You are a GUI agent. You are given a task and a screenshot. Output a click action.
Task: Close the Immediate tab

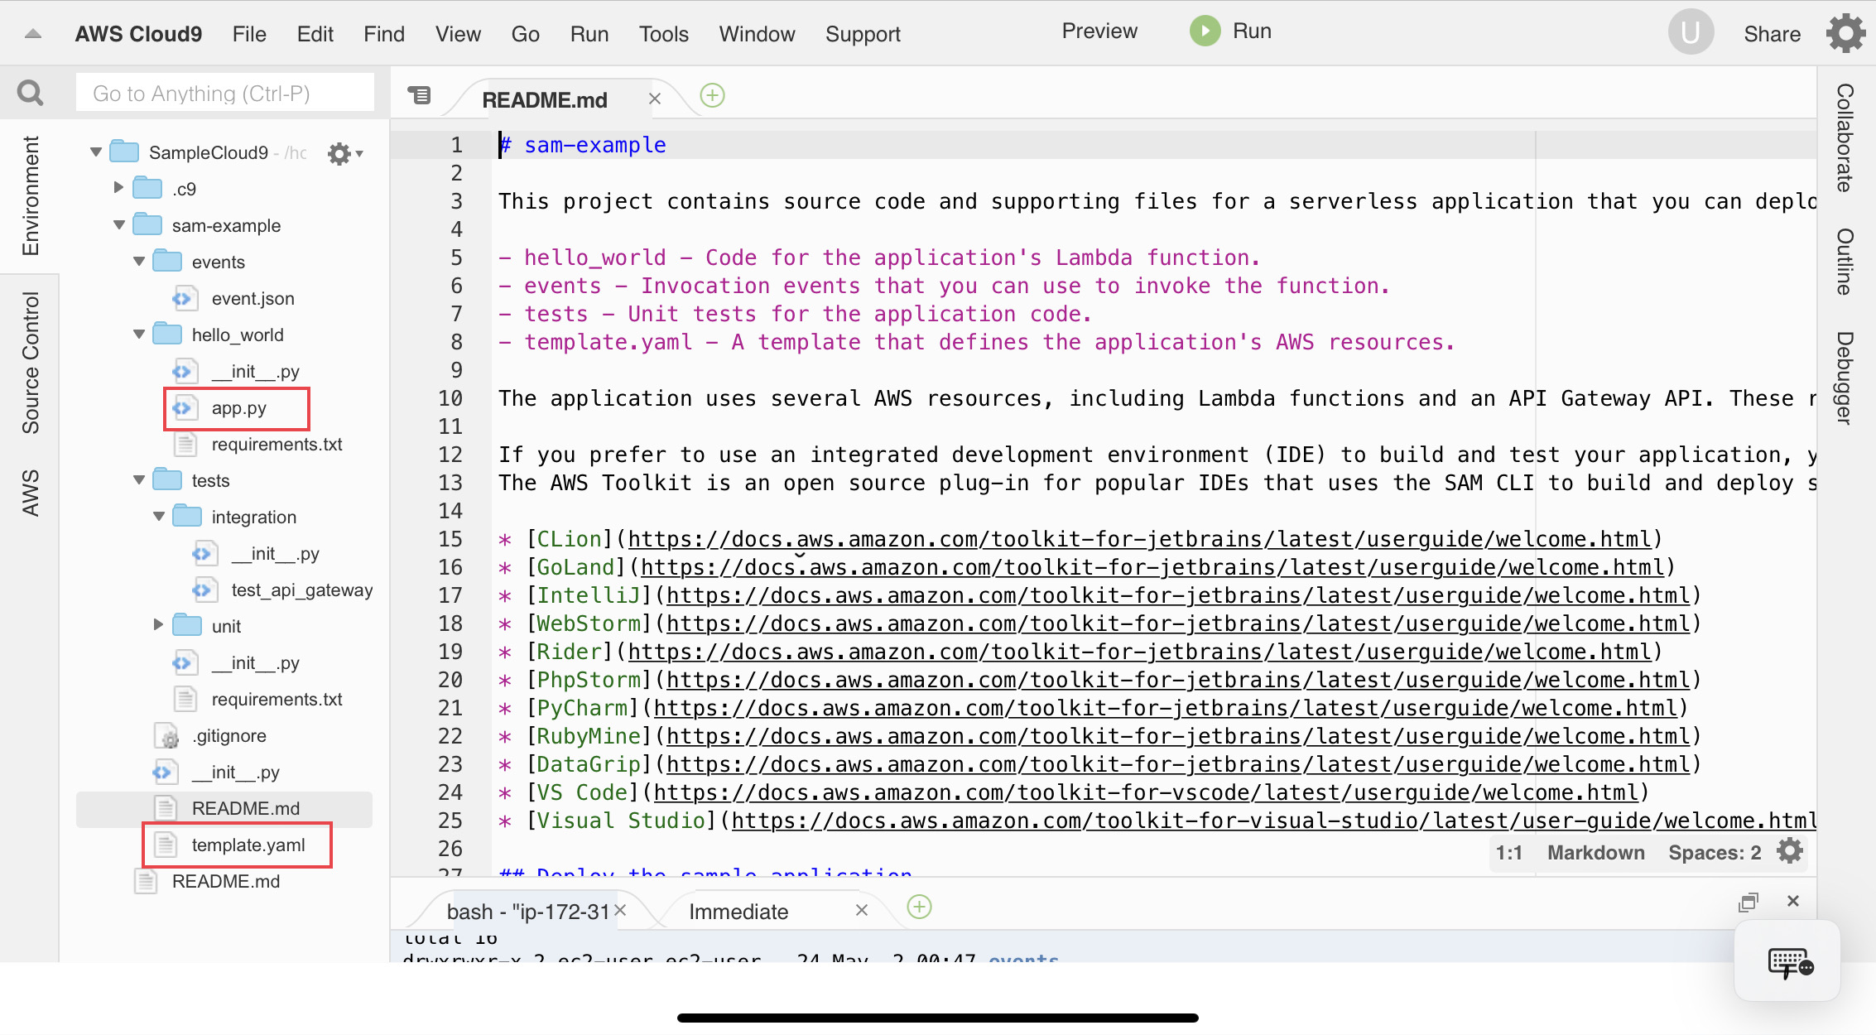[861, 909]
